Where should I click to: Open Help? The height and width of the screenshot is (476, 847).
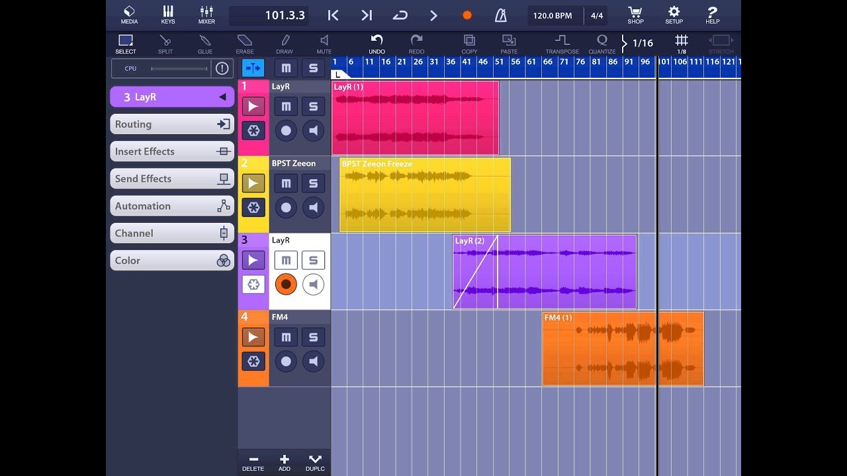coord(712,15)
